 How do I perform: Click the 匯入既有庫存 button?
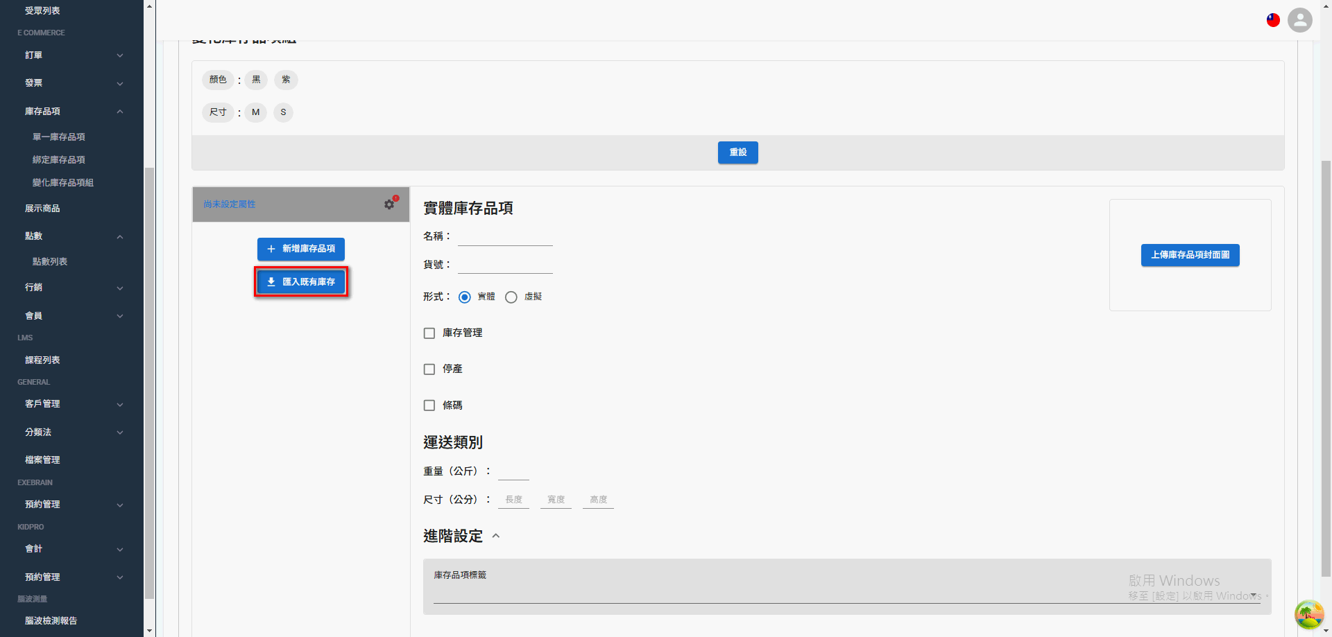(x=301, y=282)
